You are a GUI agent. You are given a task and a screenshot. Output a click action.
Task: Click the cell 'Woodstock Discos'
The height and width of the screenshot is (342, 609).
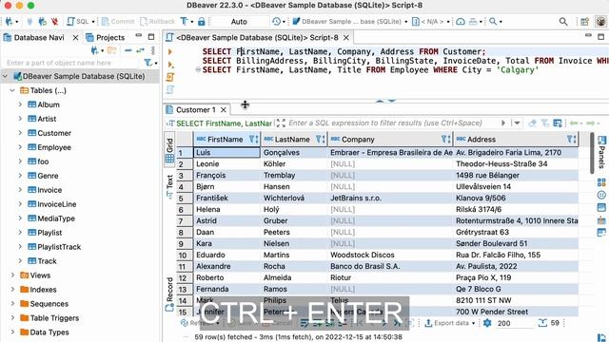(x=391, y=255)
